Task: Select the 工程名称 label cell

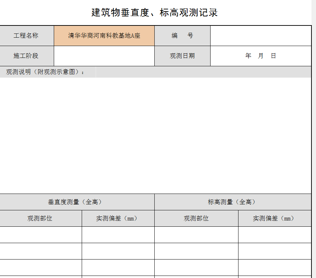Action: (x=27, y=36)
